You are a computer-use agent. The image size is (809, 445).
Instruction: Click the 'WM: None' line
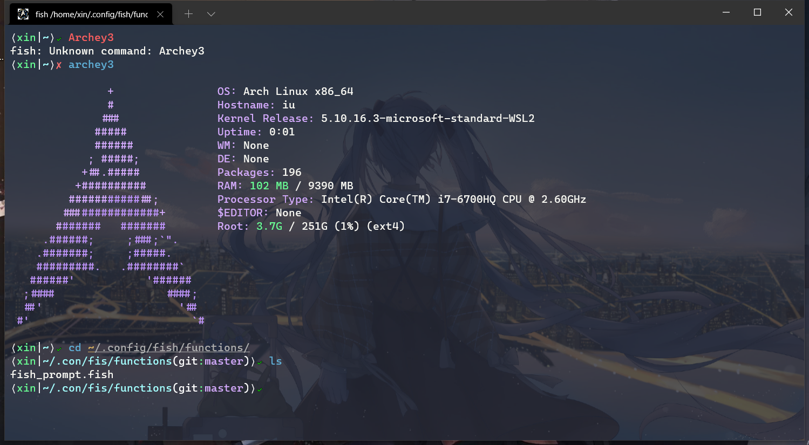243,145
